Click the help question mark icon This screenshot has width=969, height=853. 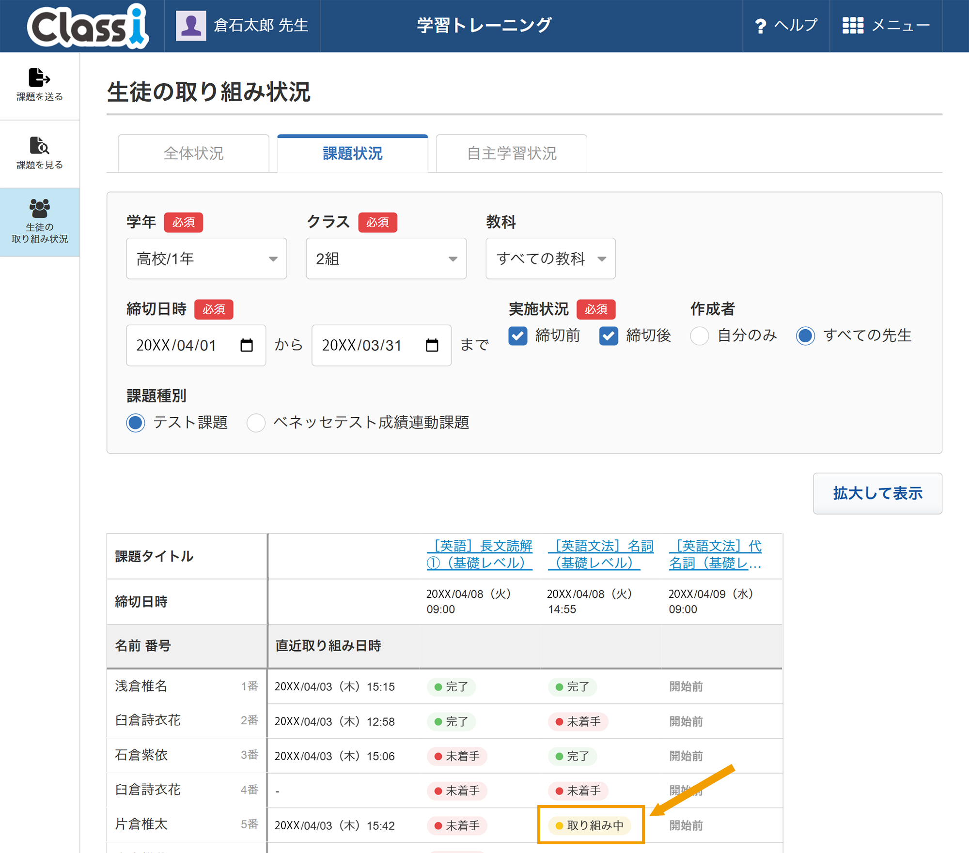pos(760,26)
